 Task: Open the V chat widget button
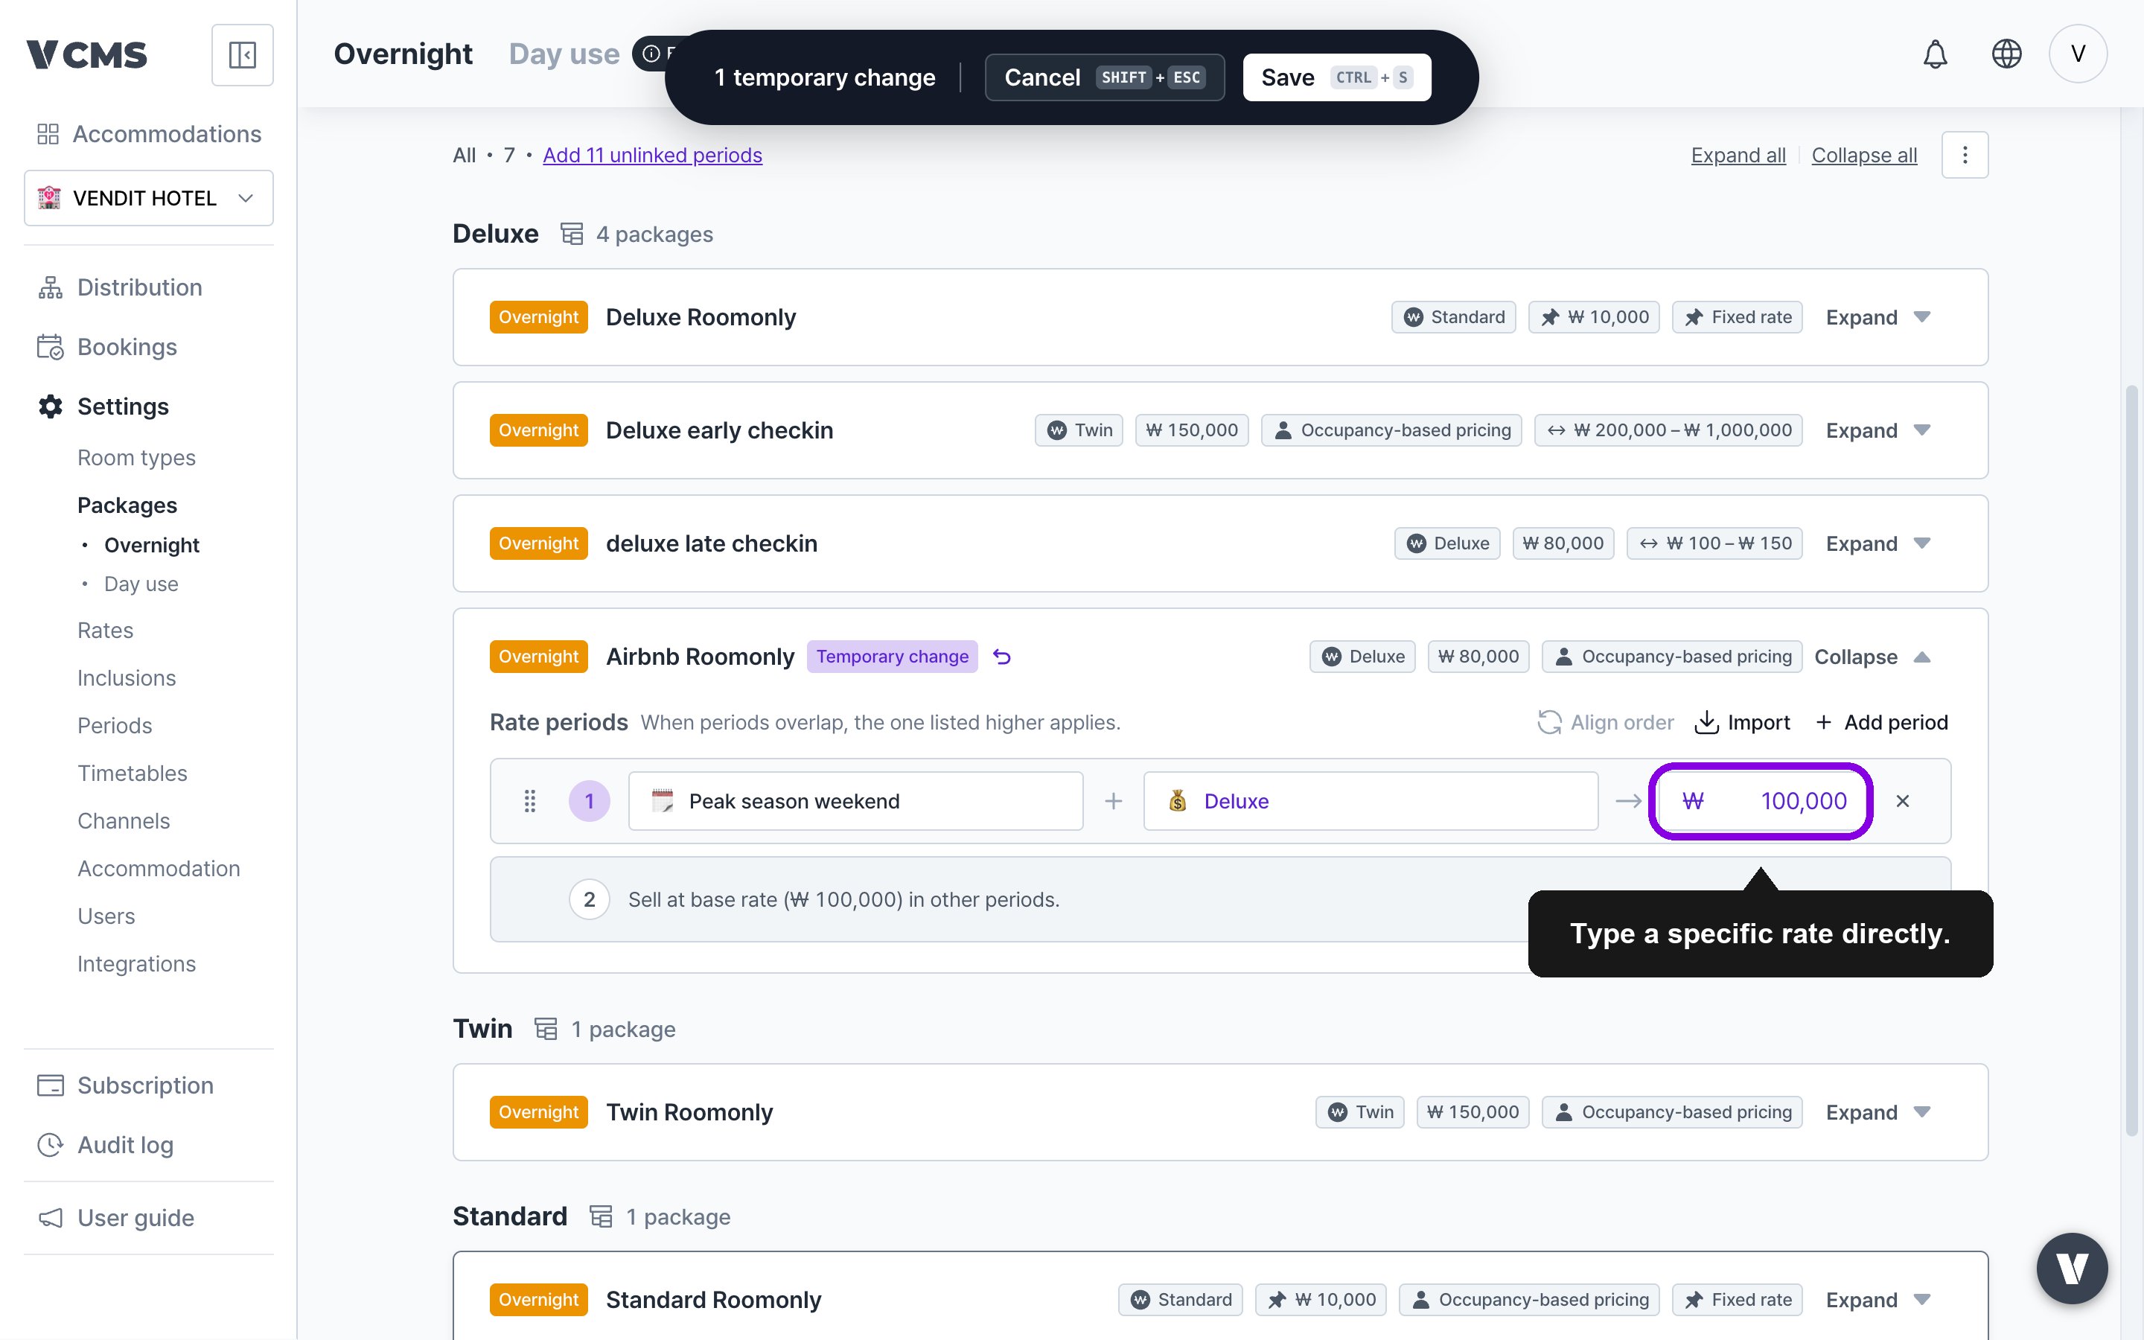(2071, 1269)
